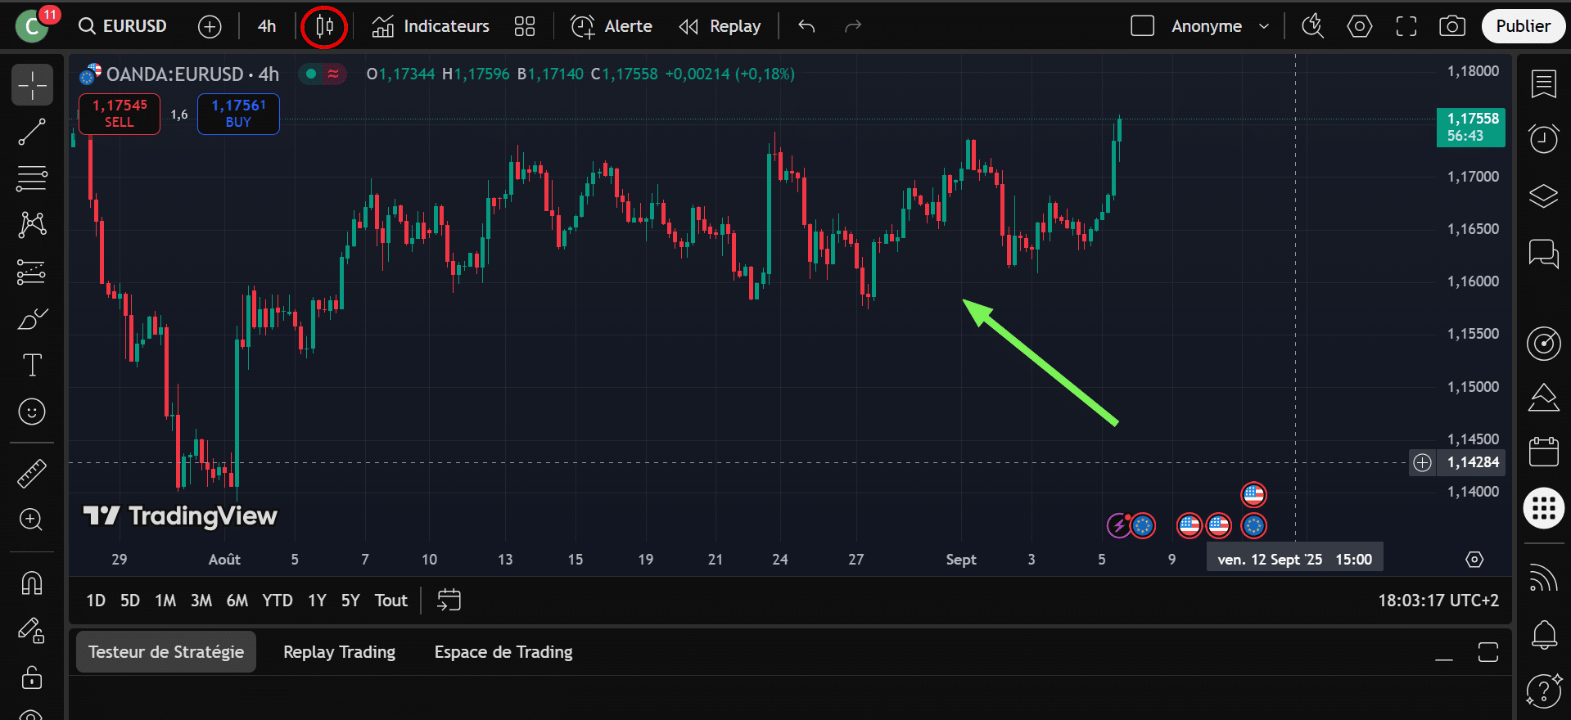Open the economic calendar icon

[x=1543, y=452]
